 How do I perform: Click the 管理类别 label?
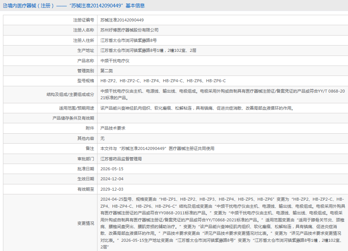pos(86,71)
